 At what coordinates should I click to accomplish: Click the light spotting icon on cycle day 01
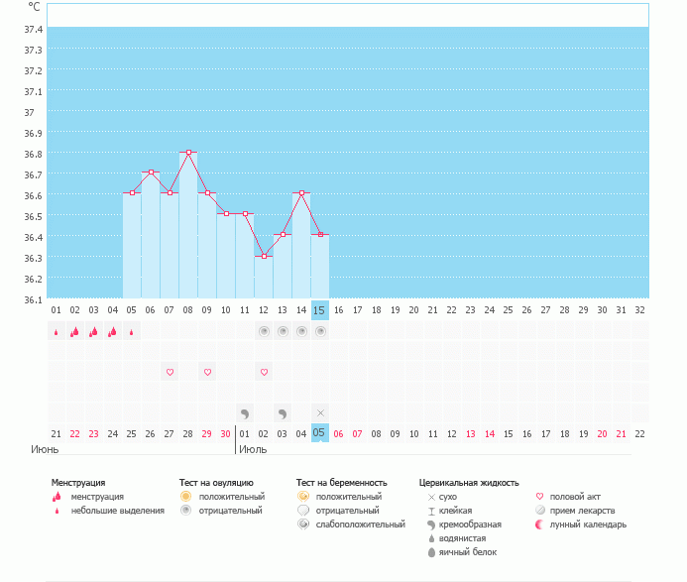tap(56, 332)
